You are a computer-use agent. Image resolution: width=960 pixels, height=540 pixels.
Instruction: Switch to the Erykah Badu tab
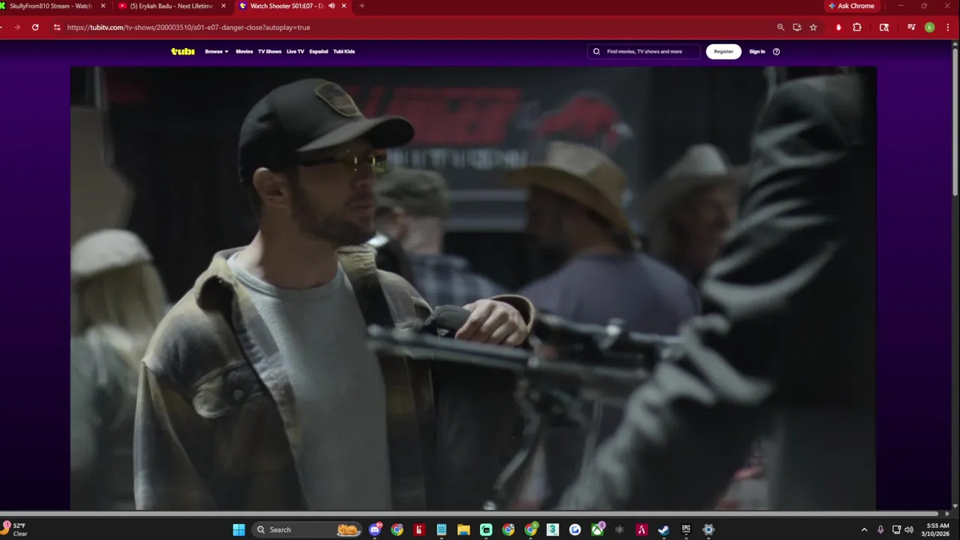[172, 6]
